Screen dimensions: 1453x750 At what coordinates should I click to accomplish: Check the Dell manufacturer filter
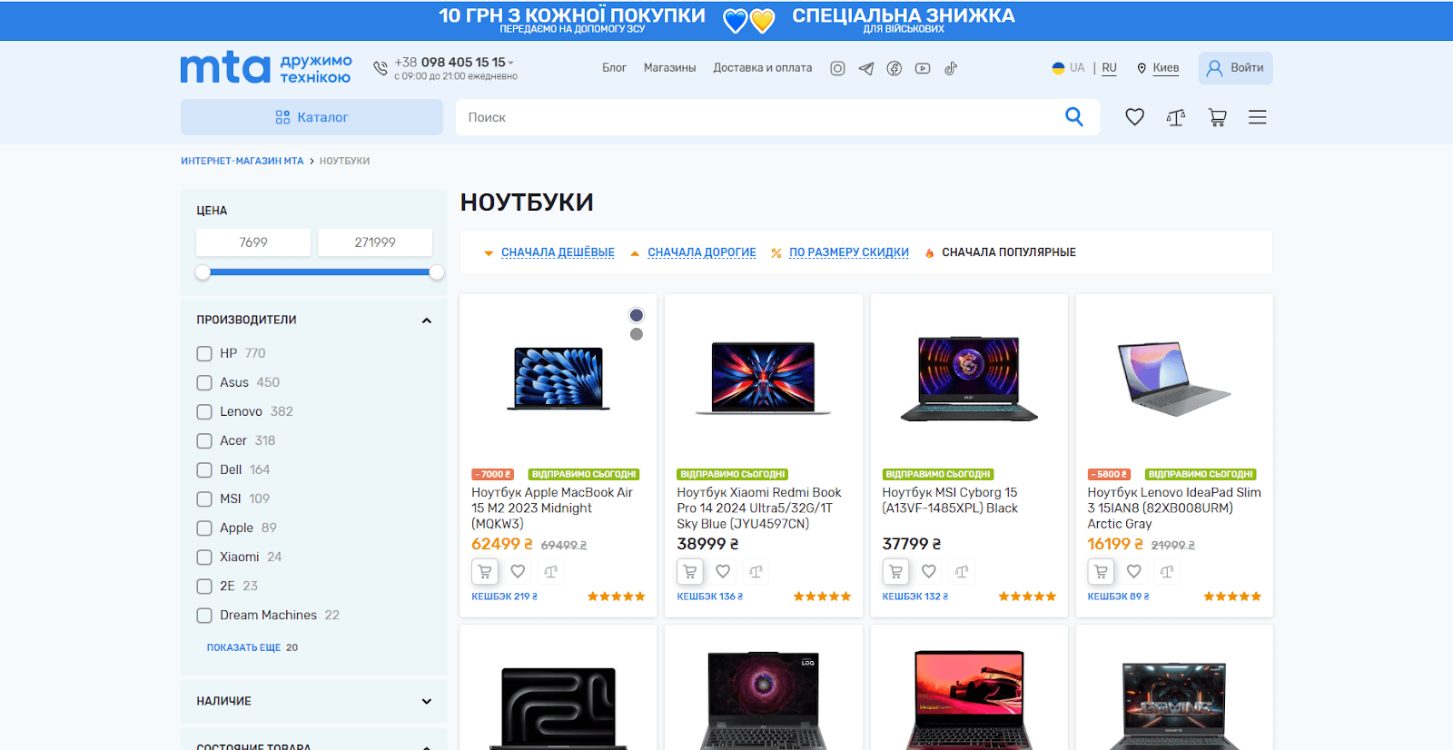click(x=204, y=470)
